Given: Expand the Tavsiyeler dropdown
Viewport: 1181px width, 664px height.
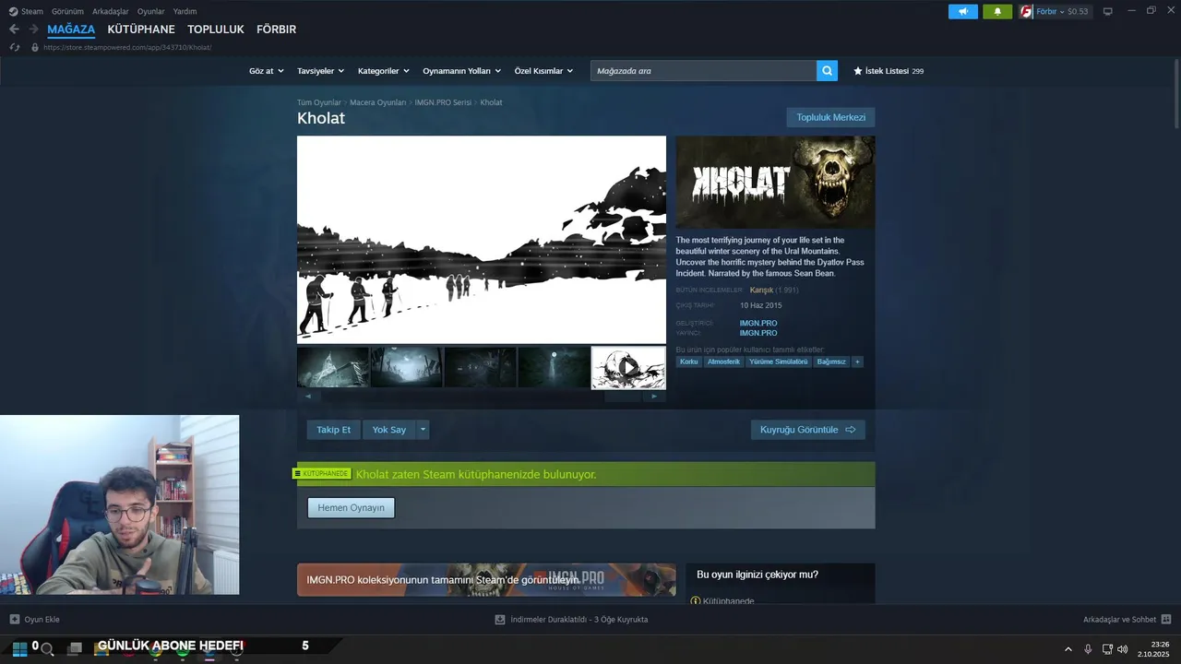Looking at the screenshot, I should coord(320,71).
